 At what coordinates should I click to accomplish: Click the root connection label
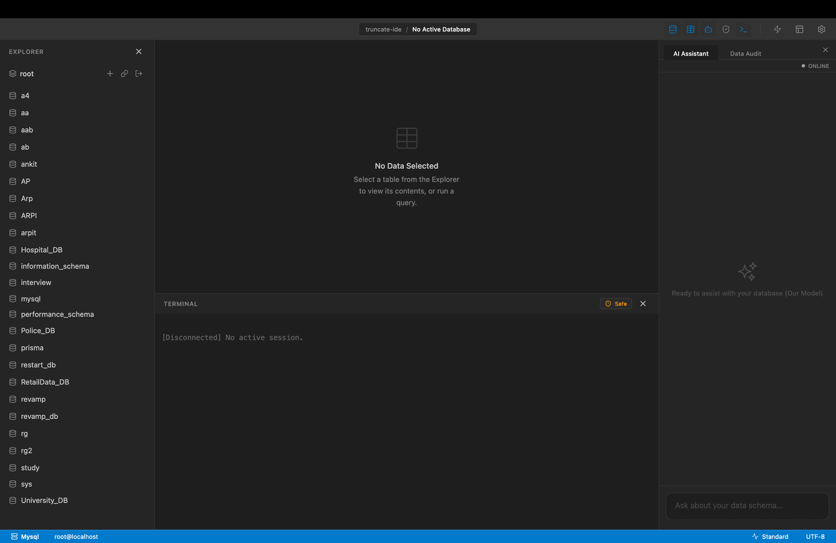pos(27,73)
